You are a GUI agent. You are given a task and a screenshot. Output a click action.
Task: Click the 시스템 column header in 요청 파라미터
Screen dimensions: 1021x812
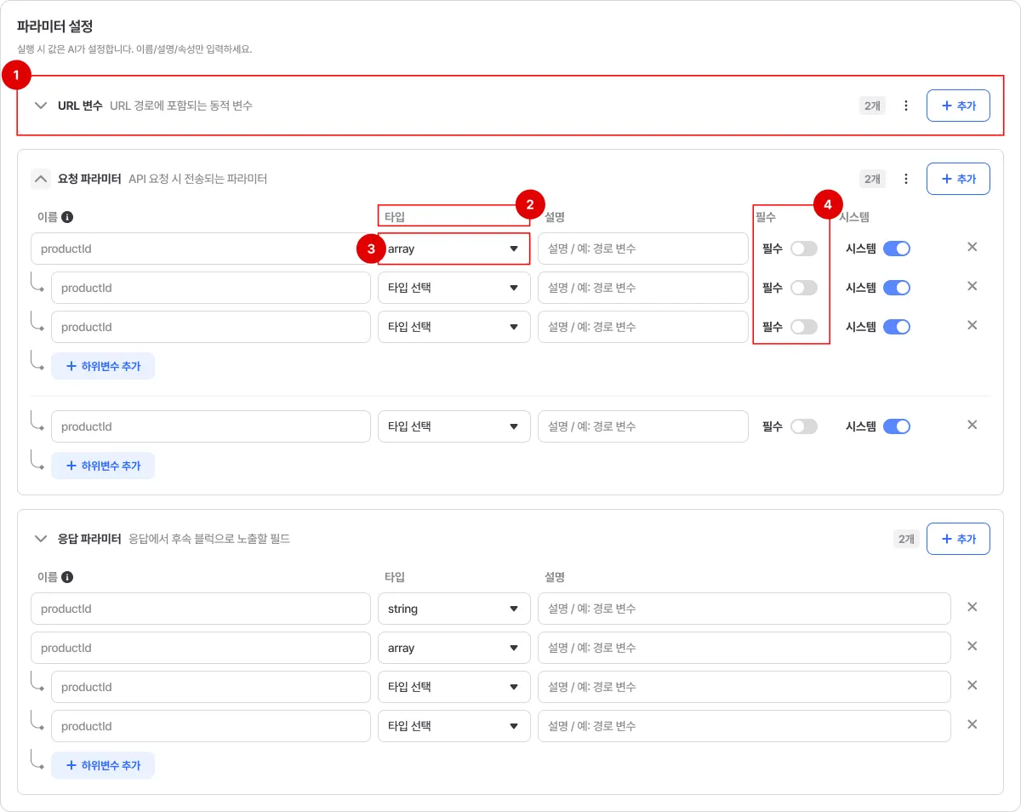click(854, 217)
